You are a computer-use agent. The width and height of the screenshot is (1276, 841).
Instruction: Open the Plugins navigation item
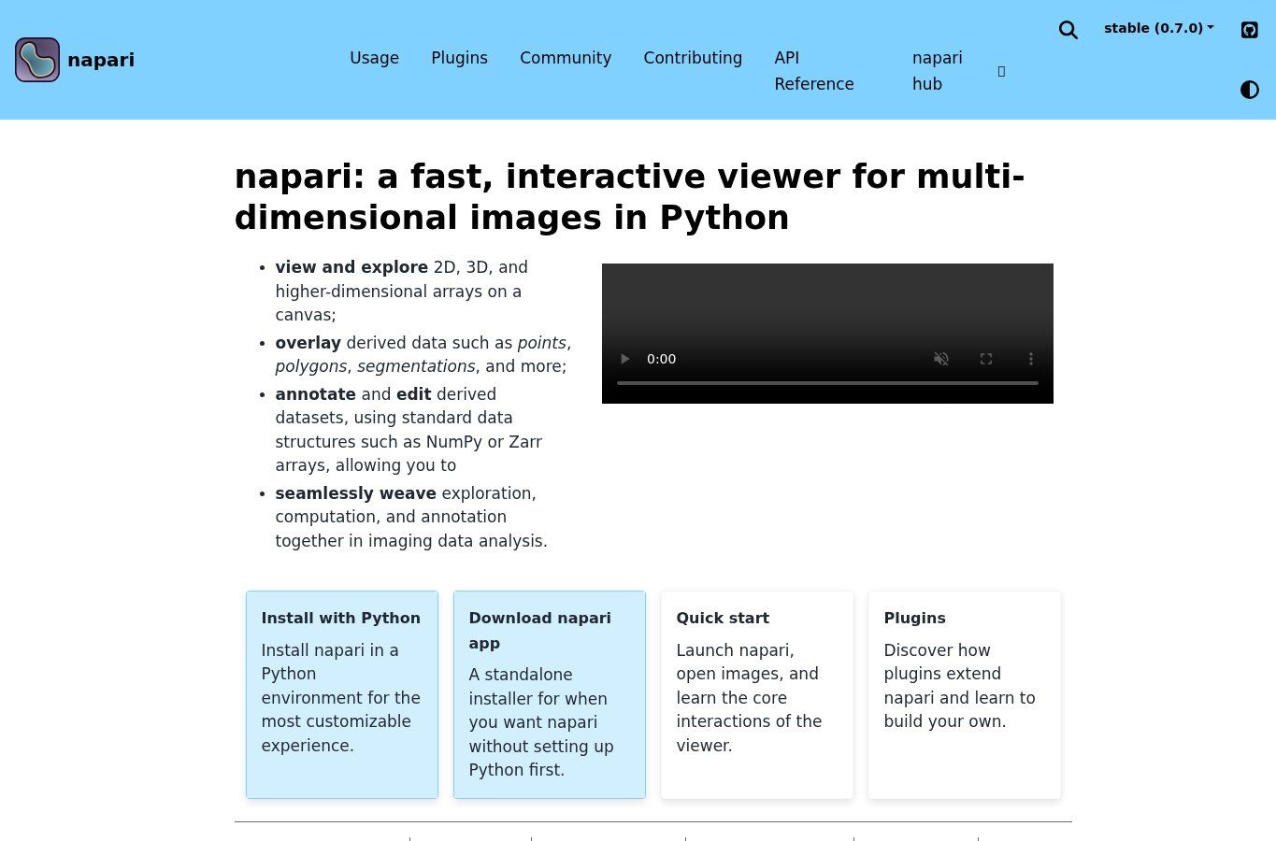pos(459,58)
